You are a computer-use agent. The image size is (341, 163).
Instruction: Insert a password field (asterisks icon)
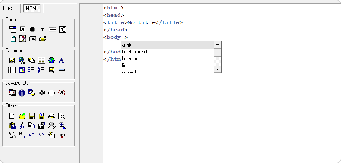pyautogui.click(x=53, y=30)
